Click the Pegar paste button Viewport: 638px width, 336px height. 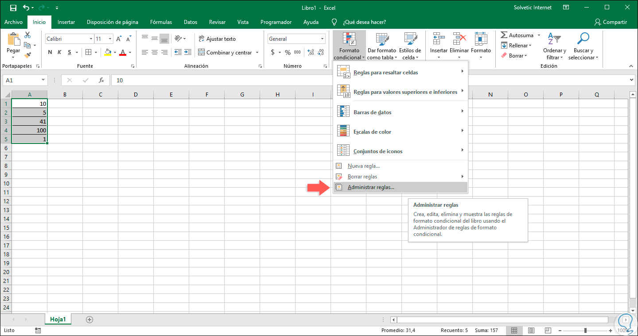click(13, 45)
